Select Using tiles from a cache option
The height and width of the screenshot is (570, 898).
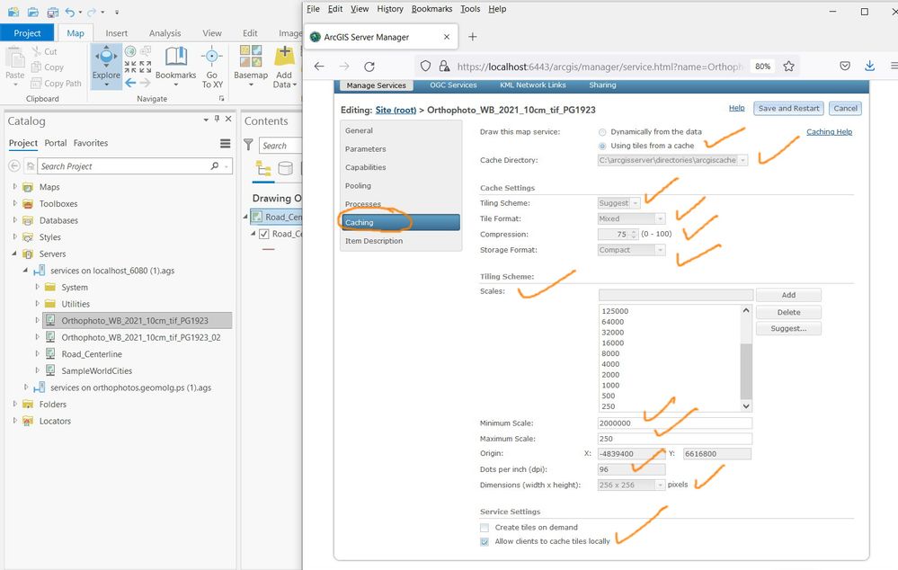pyautogui.click(x=602, y=146)
